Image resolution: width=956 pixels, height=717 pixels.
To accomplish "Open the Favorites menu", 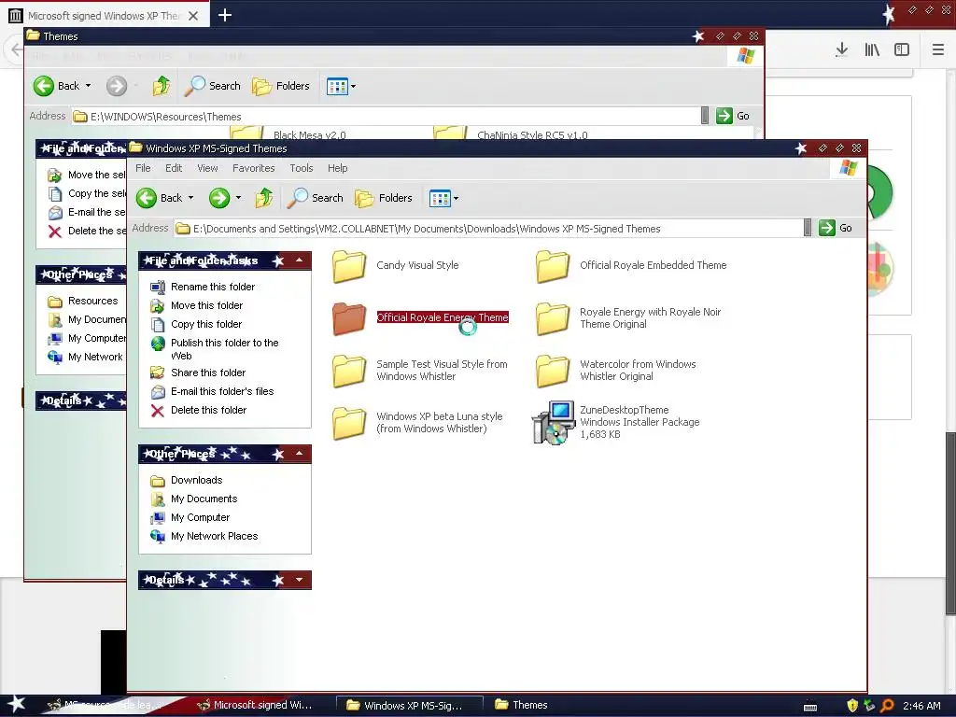I will [x=254, y=168].
